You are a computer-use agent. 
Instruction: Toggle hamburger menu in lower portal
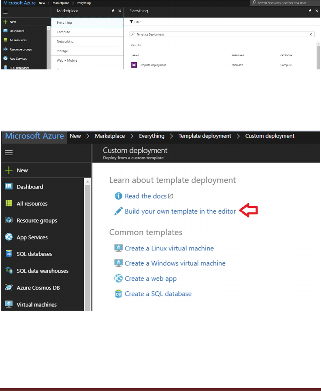click(9, 153)
